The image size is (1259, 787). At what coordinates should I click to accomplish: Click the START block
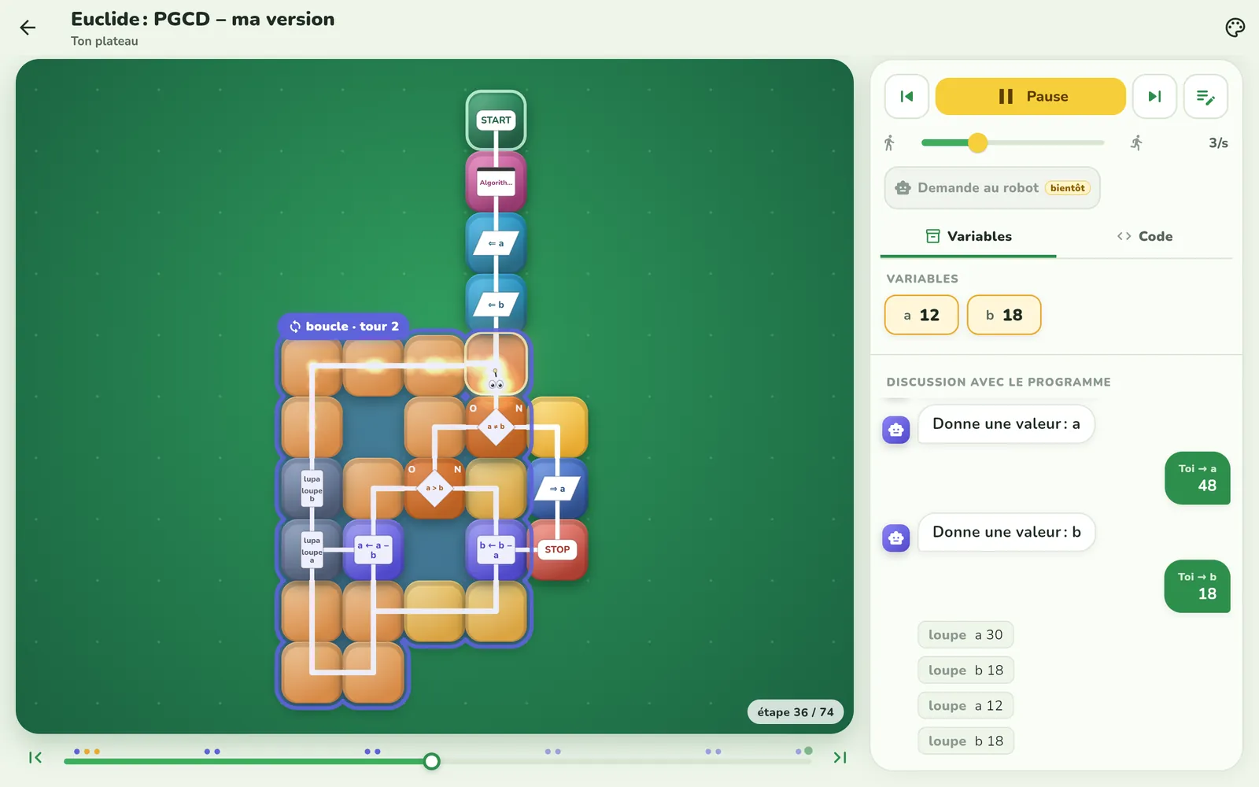pyautogui.click(x=496, y=120)
